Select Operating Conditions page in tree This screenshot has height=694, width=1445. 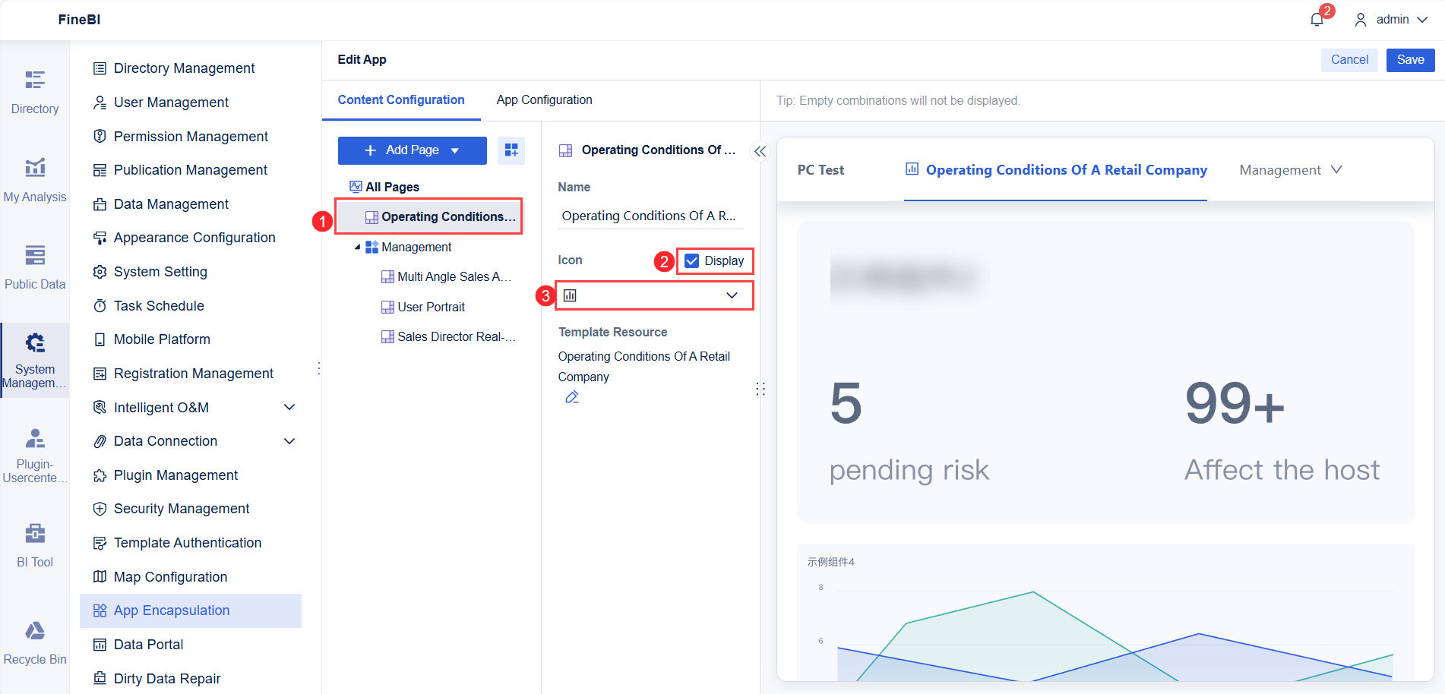click(x=428, y=216)
